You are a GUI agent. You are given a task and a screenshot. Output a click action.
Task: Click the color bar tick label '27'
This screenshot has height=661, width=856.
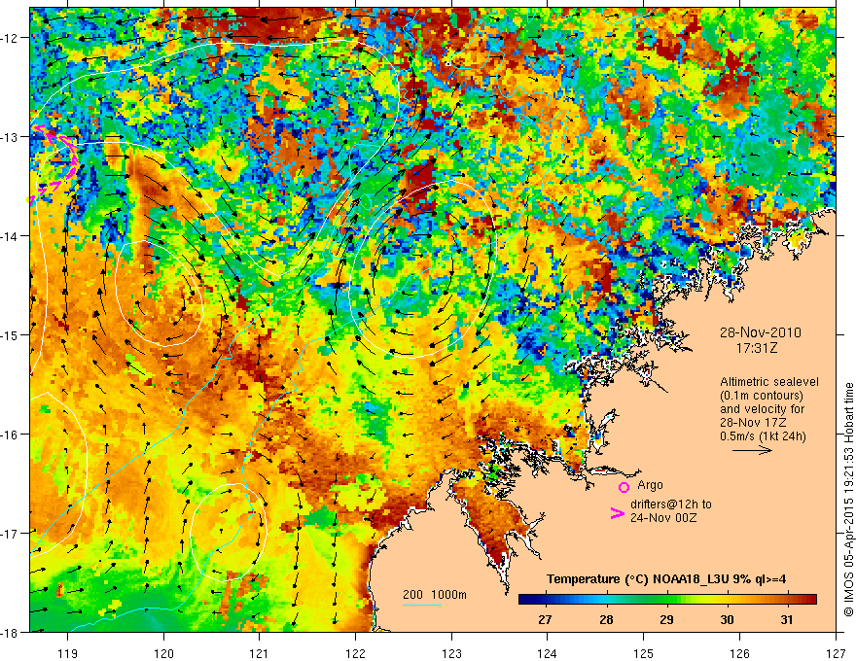(x=545, y=619)
